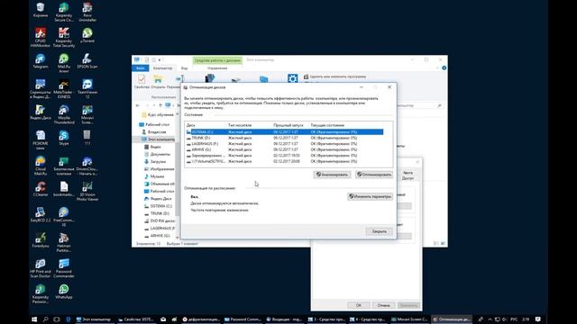
Task: Launch WhatsApp from the desktop
Action: (64, 292)
